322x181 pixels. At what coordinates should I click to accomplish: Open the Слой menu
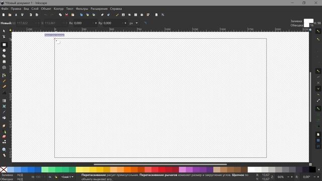click(35, 9)
